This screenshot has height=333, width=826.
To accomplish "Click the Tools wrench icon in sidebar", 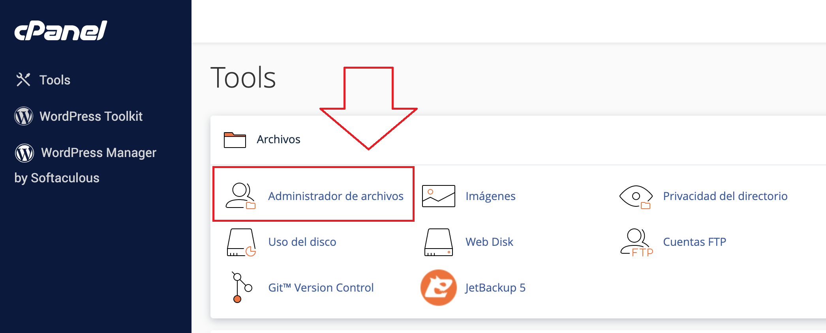I will 23,80.
